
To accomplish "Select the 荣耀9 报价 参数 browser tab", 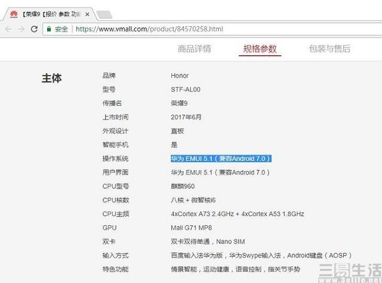I will [x=50, y=14].
